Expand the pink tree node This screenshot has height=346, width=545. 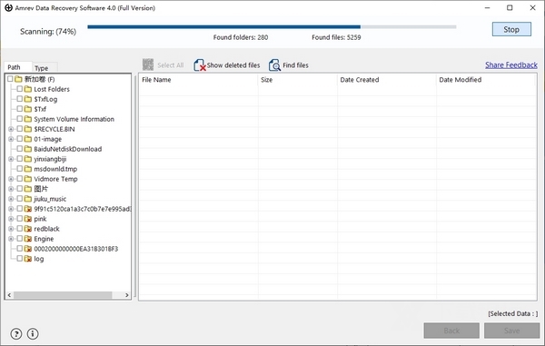tap(11, 219)
